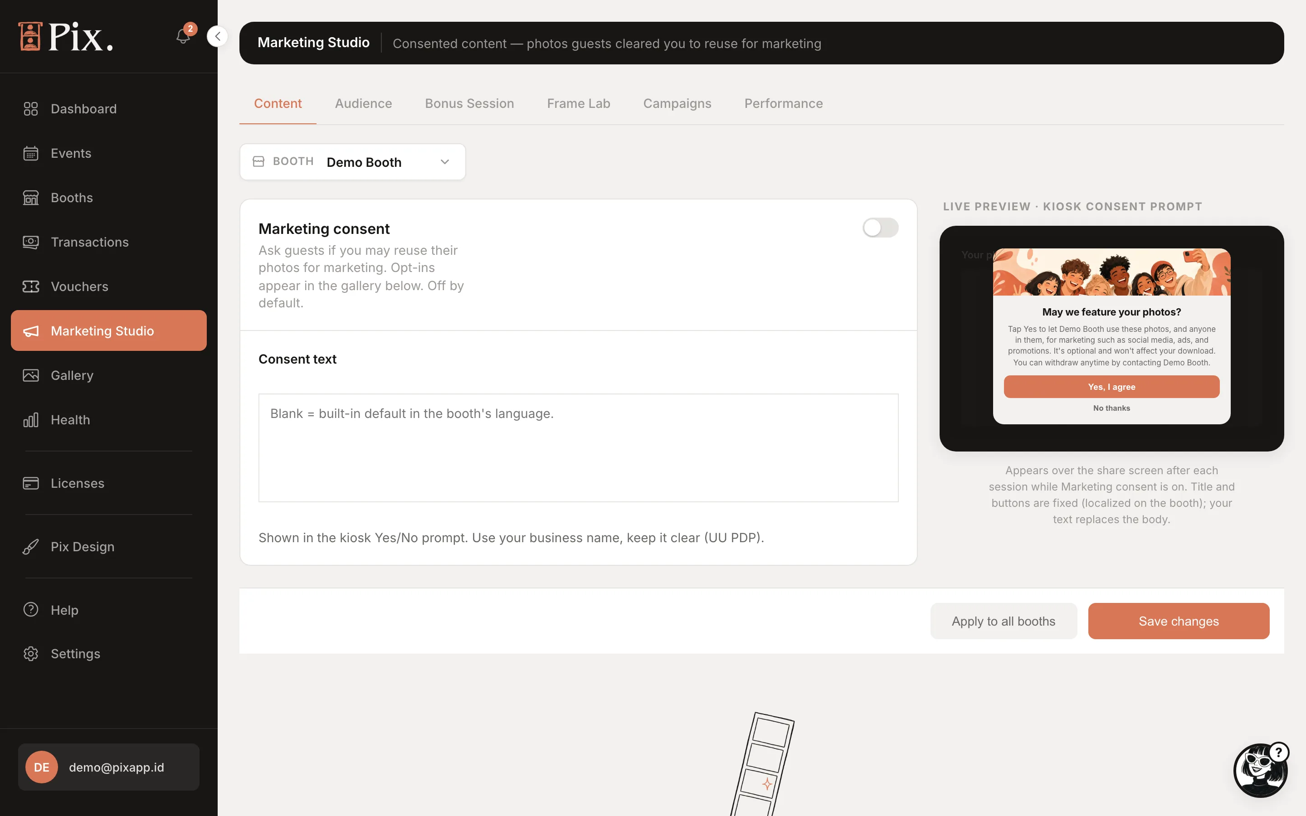Image resolution: width=1306 pixels, height=816 pixels.
Task: Focus the Consent text input box
Action: pyautogui.click(x=578, y=447)
